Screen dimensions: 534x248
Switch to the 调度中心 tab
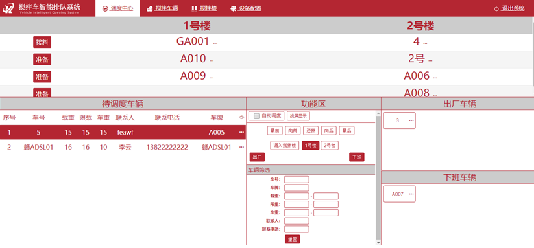[117, 8]
